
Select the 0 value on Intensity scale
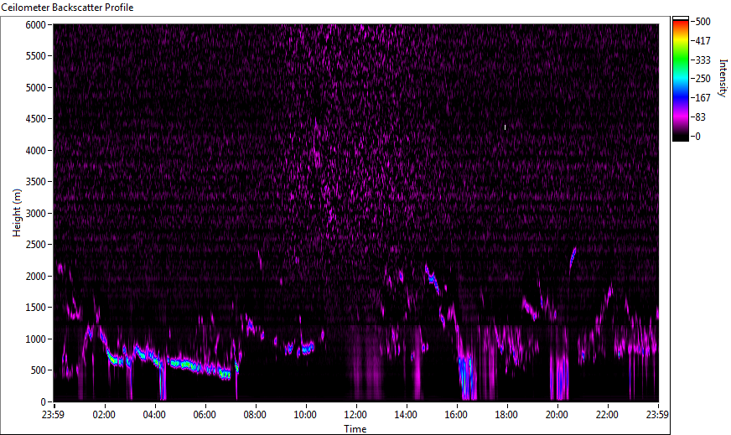(x=697, y=136)
